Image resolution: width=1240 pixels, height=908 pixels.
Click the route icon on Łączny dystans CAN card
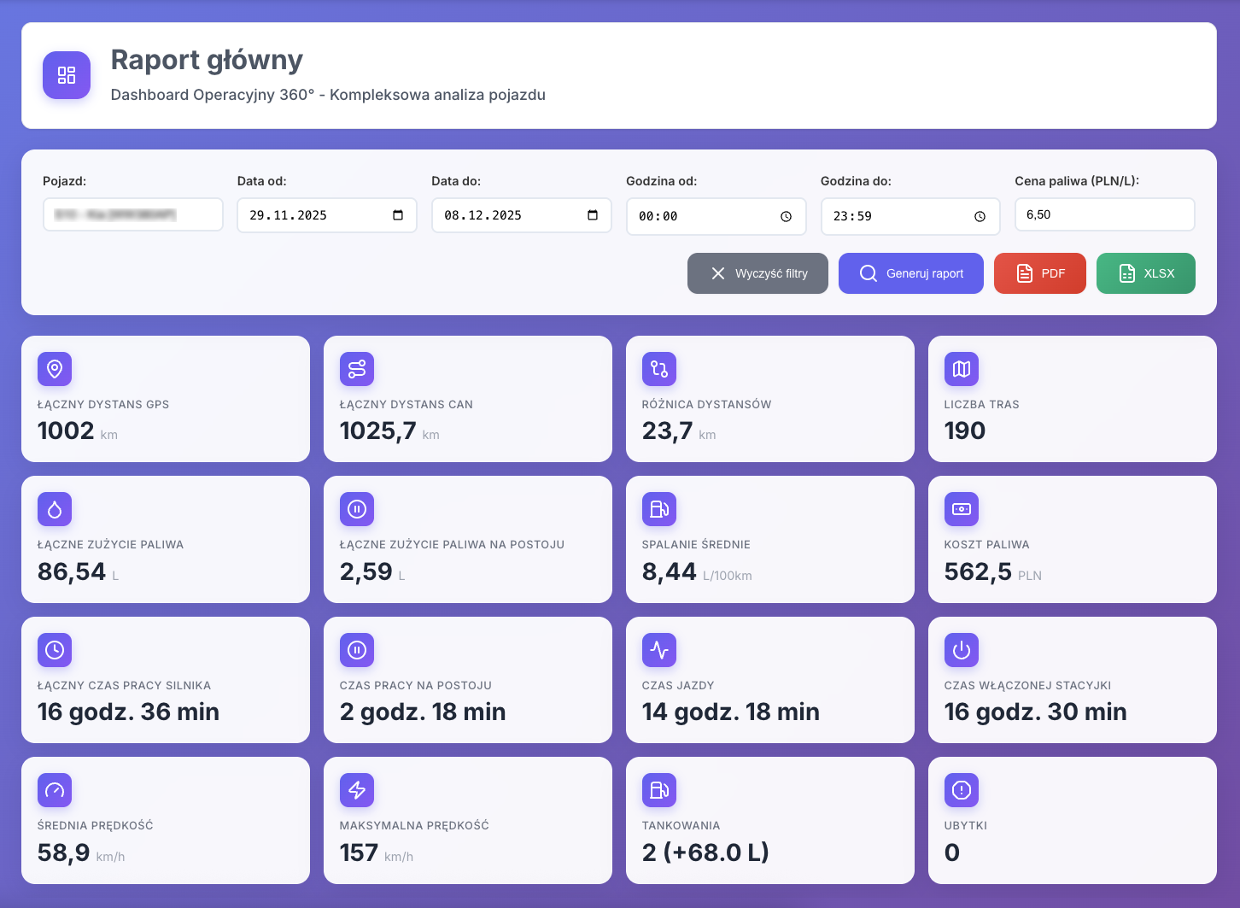(x=357, y=369)
